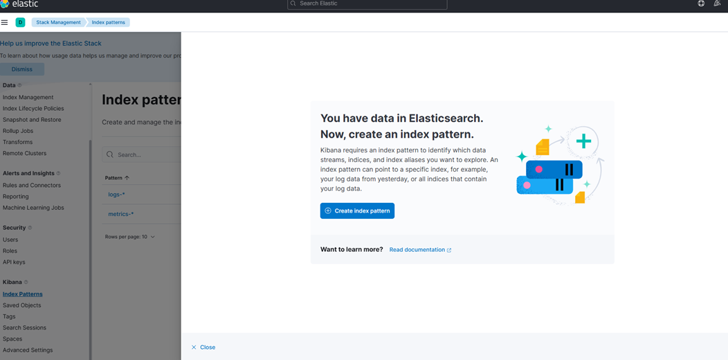728x360 pixels.
Task: Open the hamburger navigation menu
Action: pos(4,22)
